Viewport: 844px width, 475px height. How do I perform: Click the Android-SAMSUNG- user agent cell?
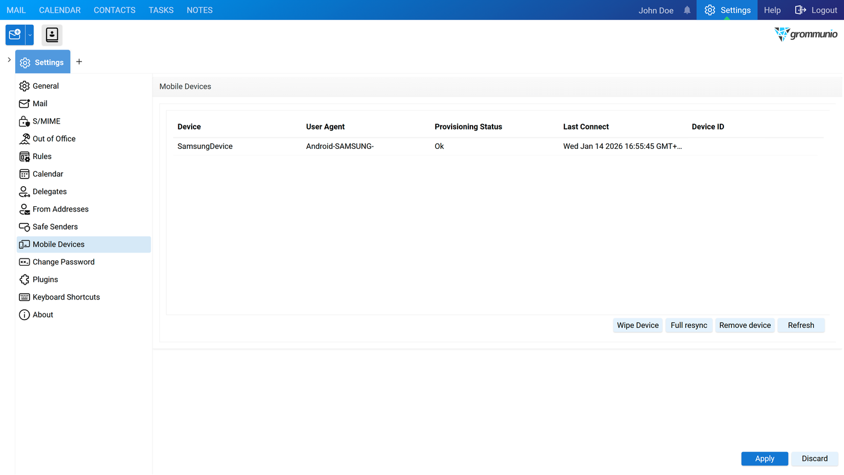(x=340, y=146)
